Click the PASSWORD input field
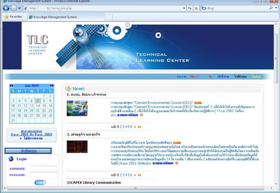This screenshot has height=193, width=280. click(x=43, y=175)
